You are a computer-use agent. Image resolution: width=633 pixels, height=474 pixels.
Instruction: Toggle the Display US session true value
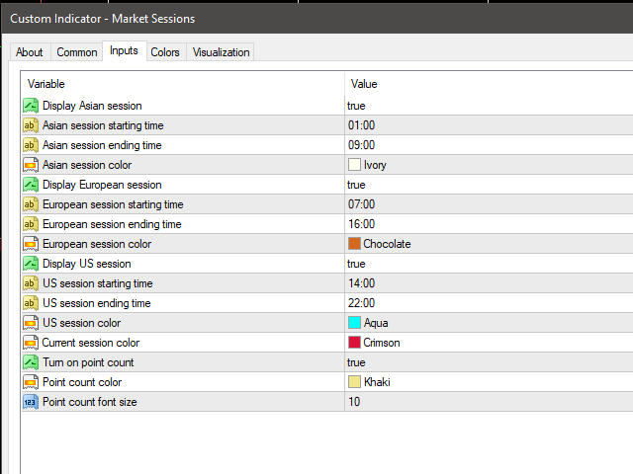tap(356, 264)
